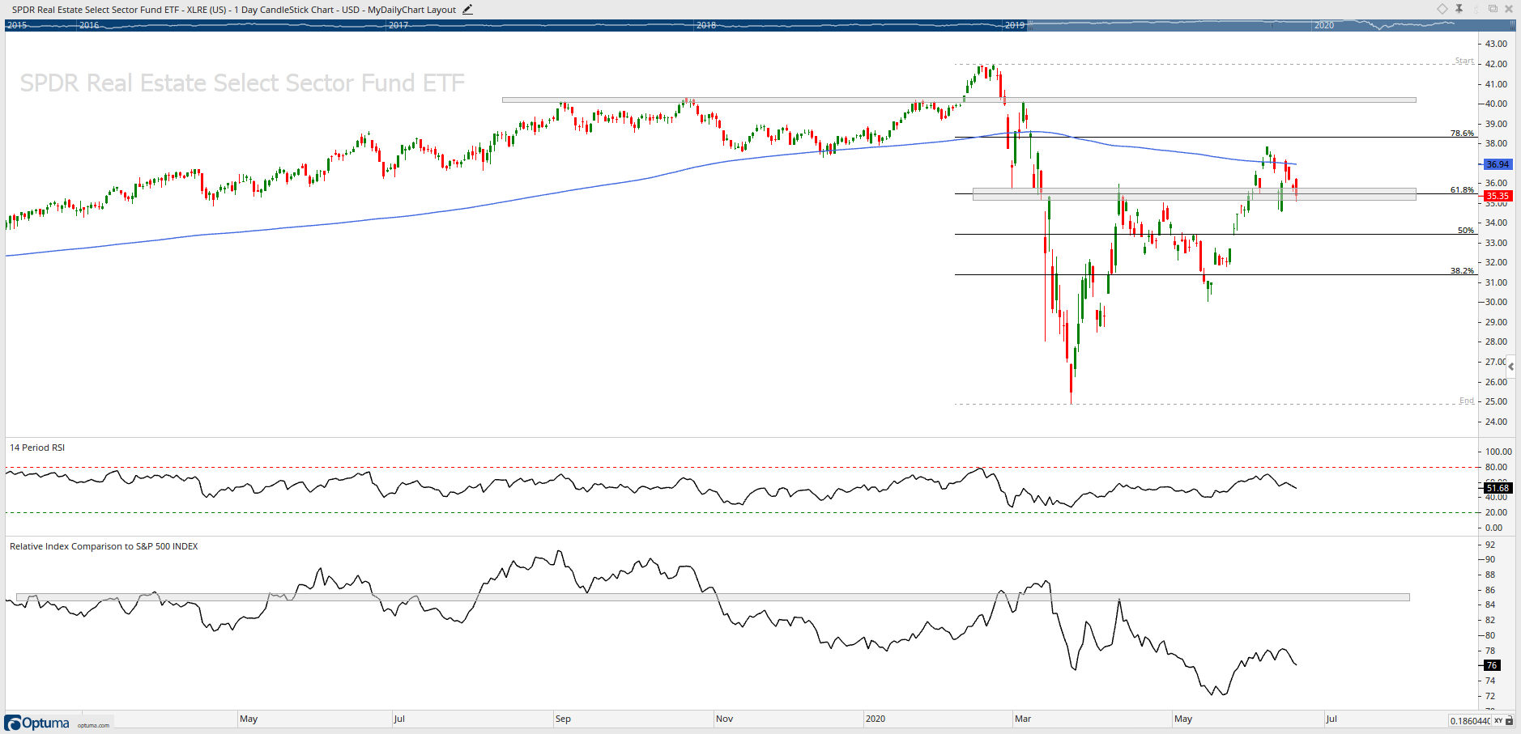Click the Fibonacci End label near 25.00
Image resolution: width=1521 pixels, height=734 pixels.
pos(1467,401)
